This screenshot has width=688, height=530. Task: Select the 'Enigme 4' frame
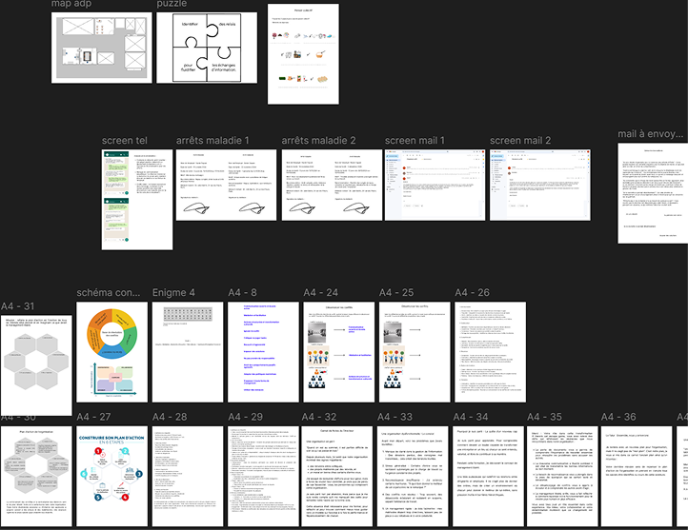[187, 356]
